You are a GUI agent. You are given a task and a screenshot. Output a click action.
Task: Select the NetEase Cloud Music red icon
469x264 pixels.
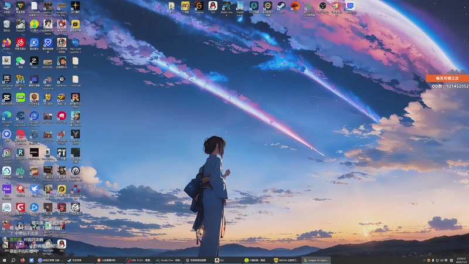(x=21, y=43)
